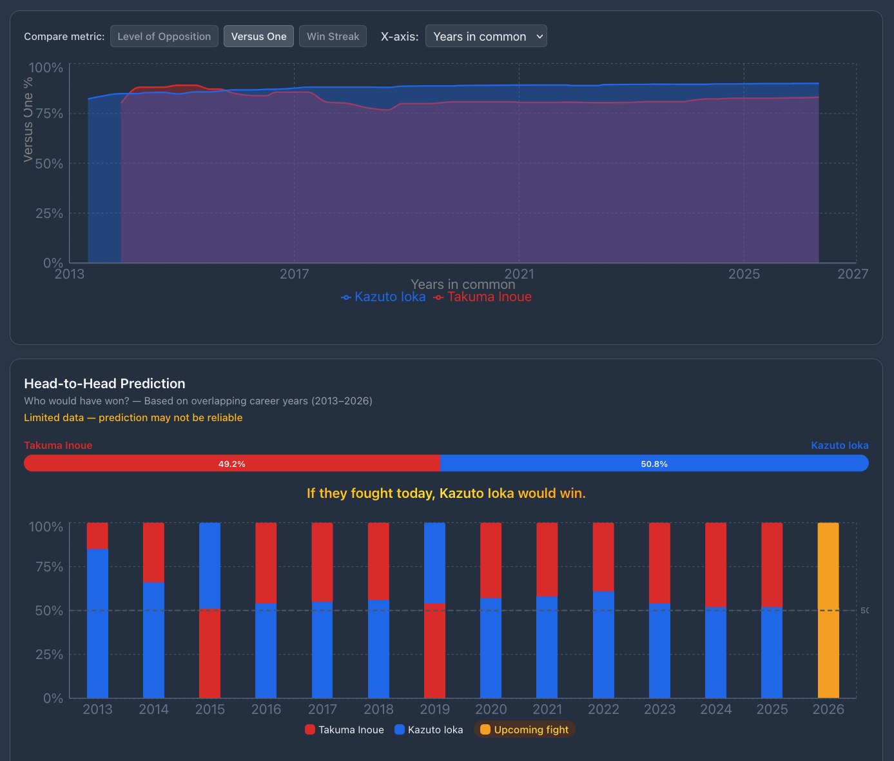Click the 2024 stacked bar
The image size is (894, 761).
[715, 610]
